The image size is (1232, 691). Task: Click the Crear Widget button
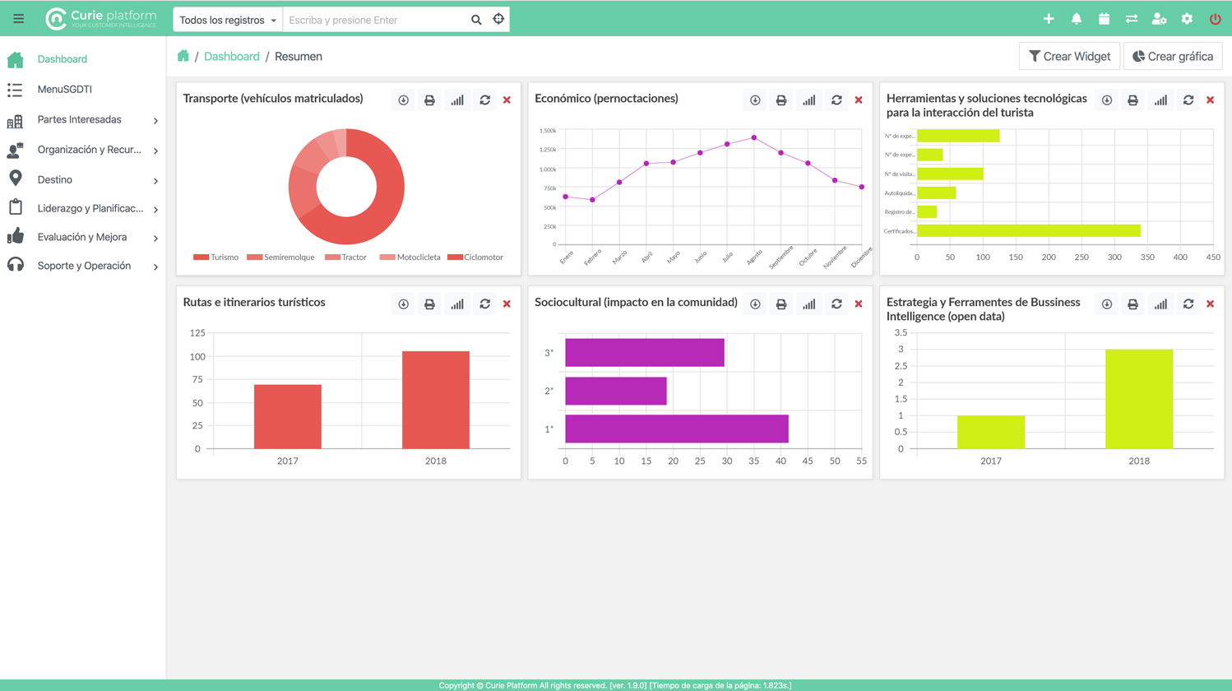coord(1069,57)
